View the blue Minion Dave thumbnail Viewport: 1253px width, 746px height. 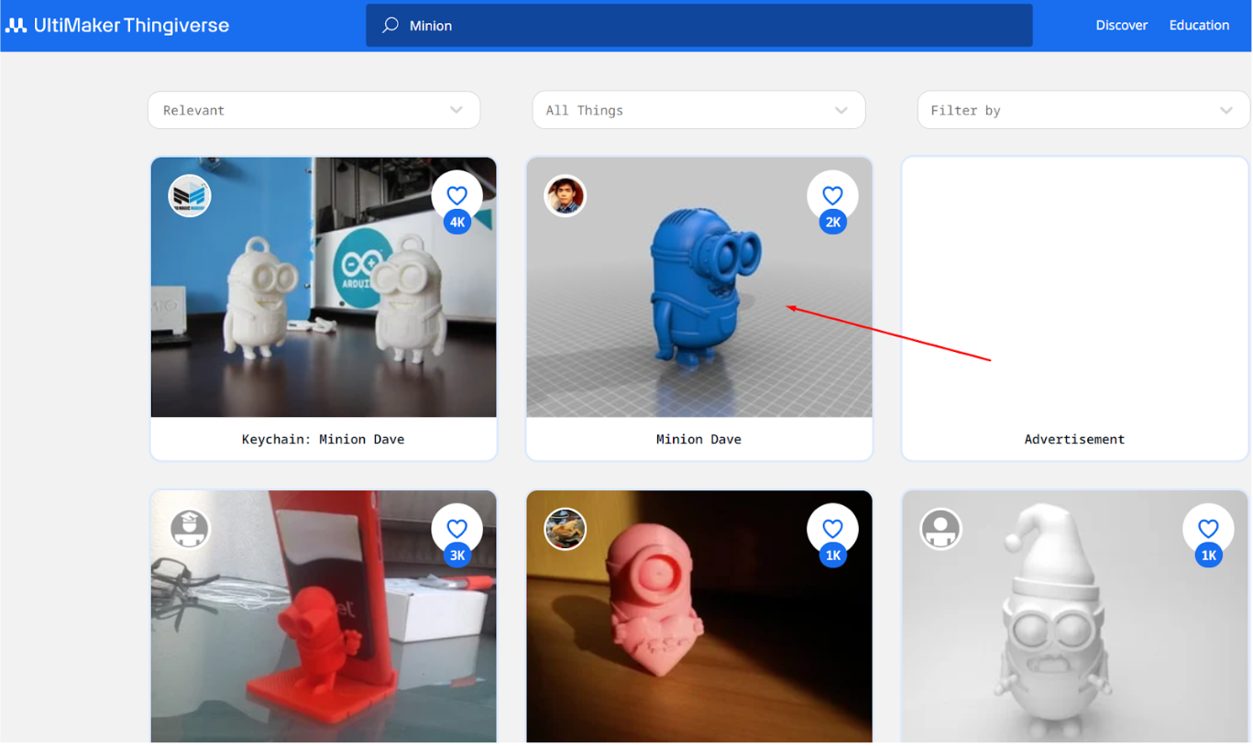coord(699,287)
